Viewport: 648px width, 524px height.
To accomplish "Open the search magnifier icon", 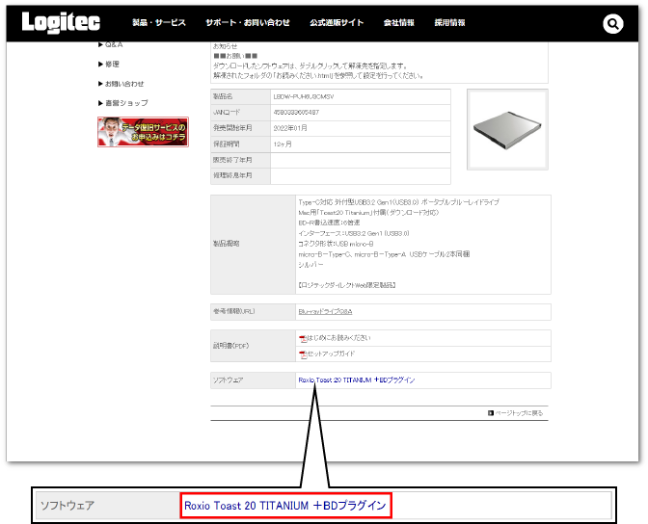I will (x=613, y=24).
